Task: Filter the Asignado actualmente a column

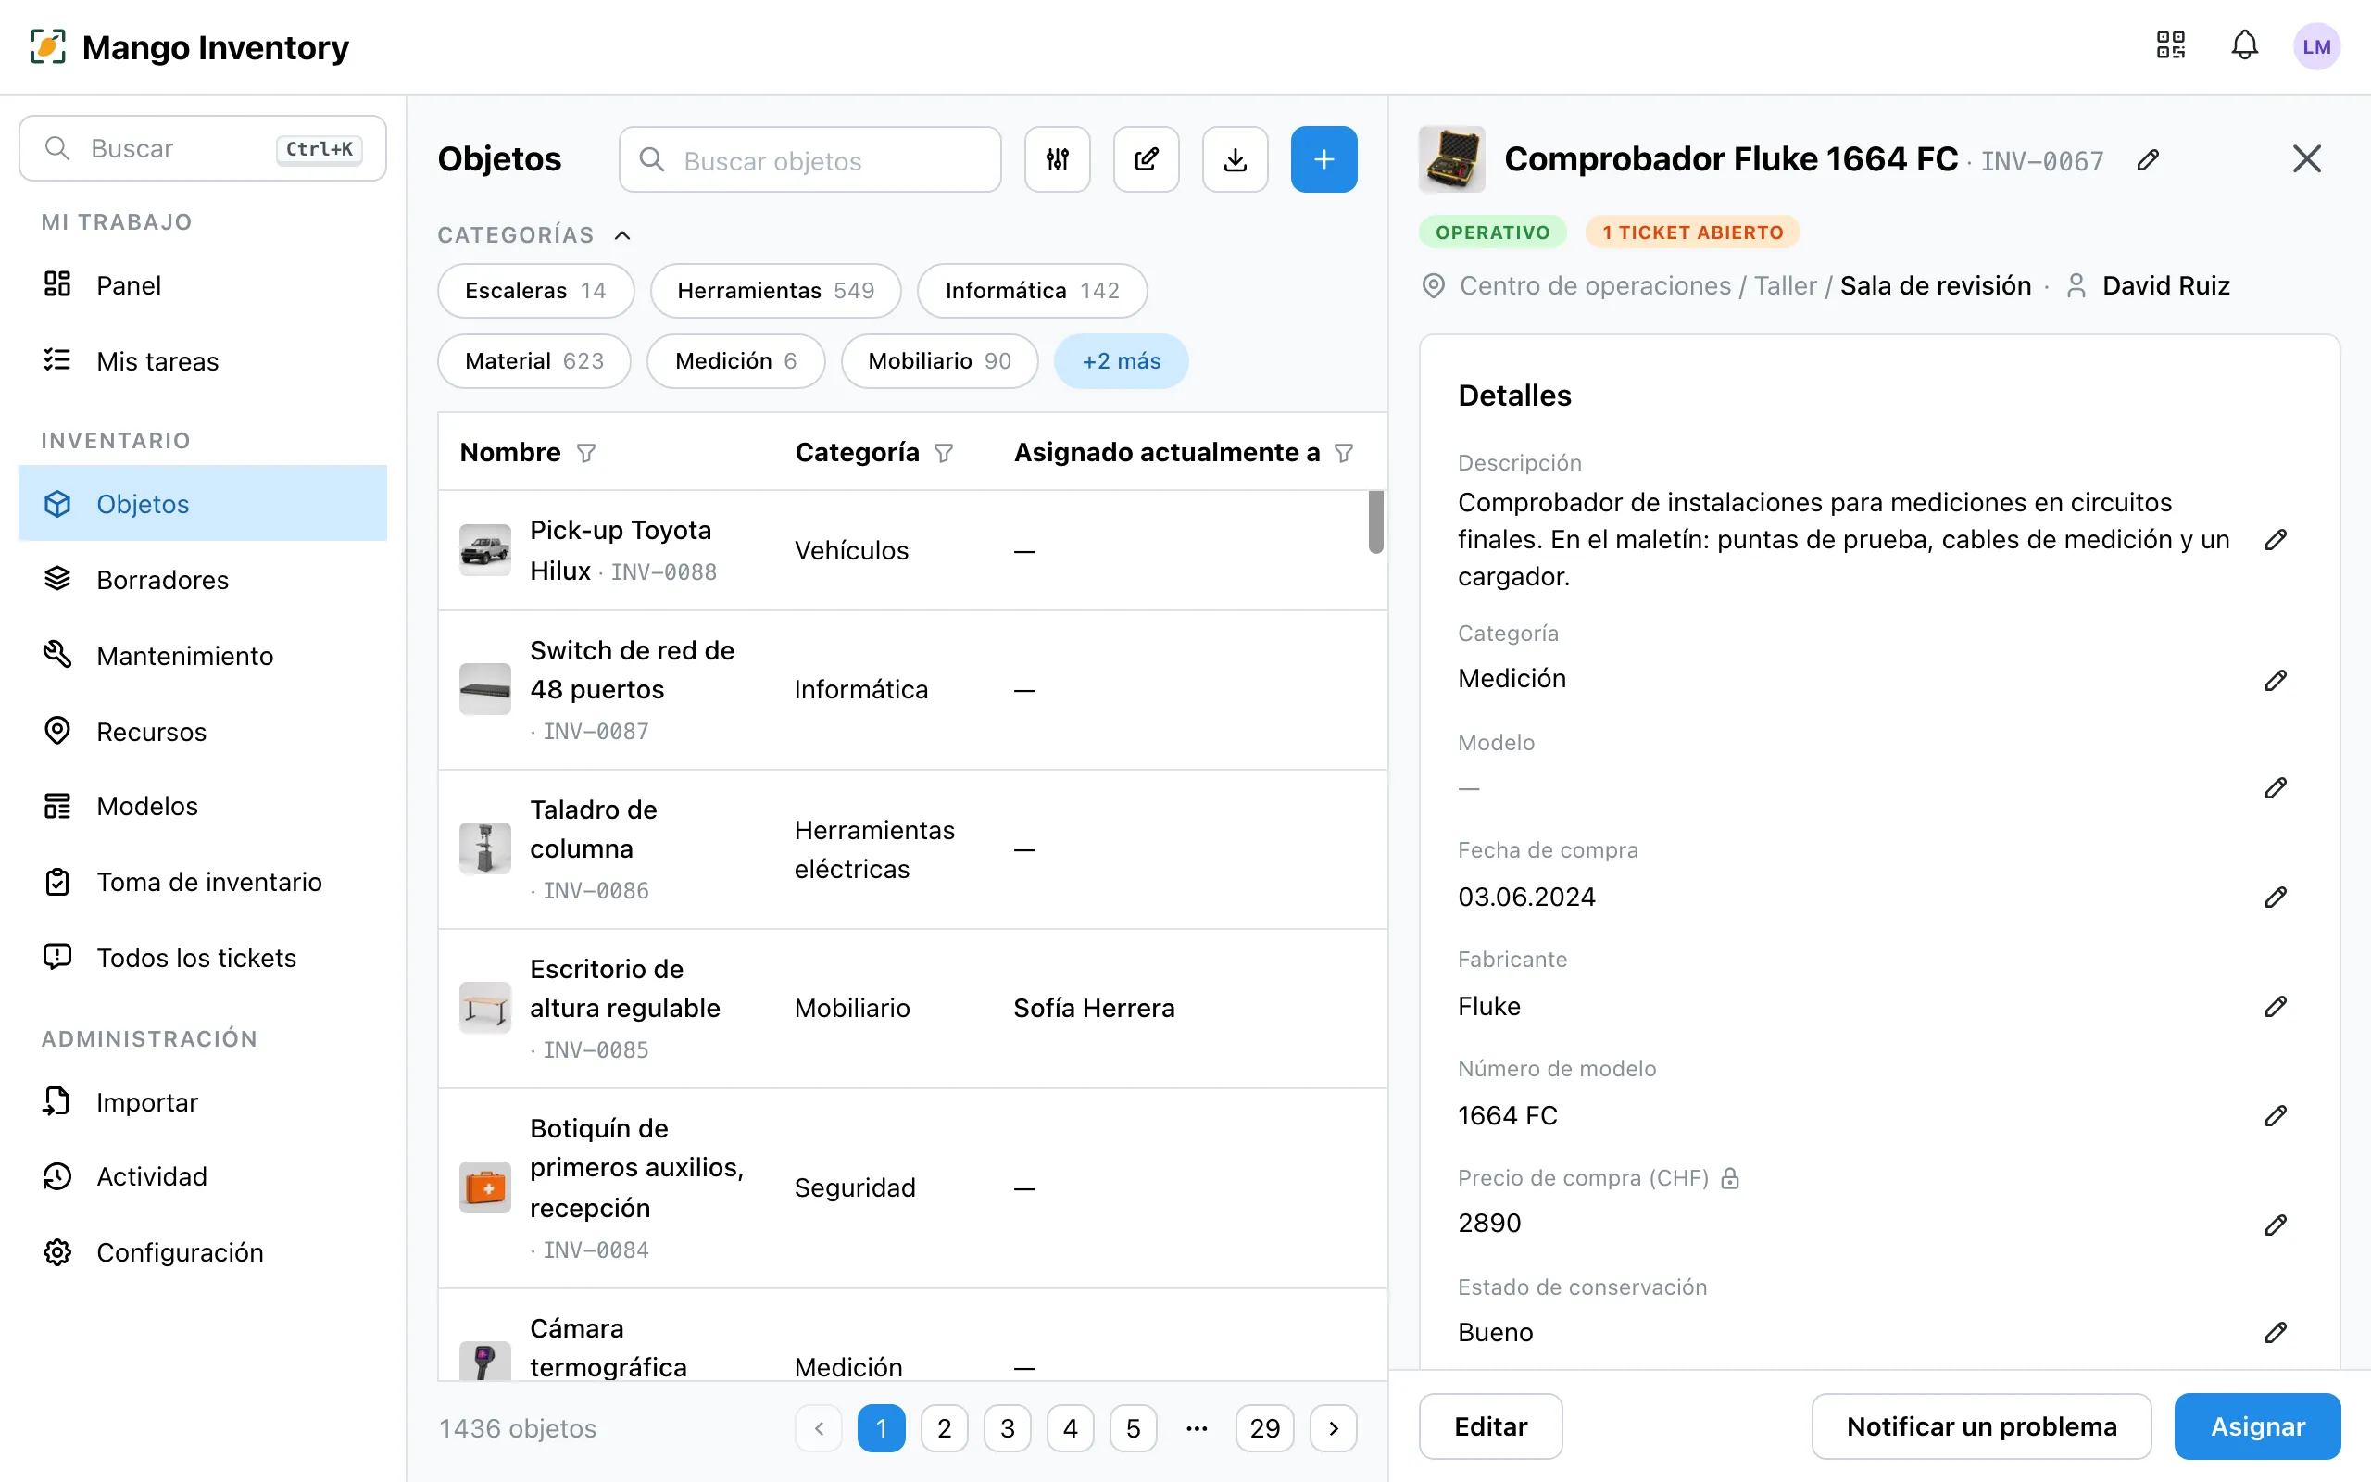Action: 1343,453
